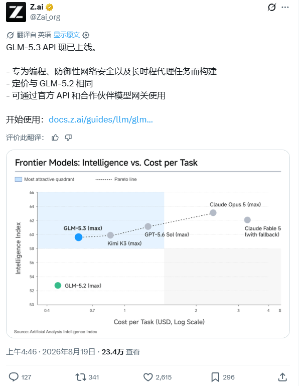Image resolution: width=301 pixels, height=386 pixels.
Task: Rate translation with thumbs up
Action: coord(55,138)
